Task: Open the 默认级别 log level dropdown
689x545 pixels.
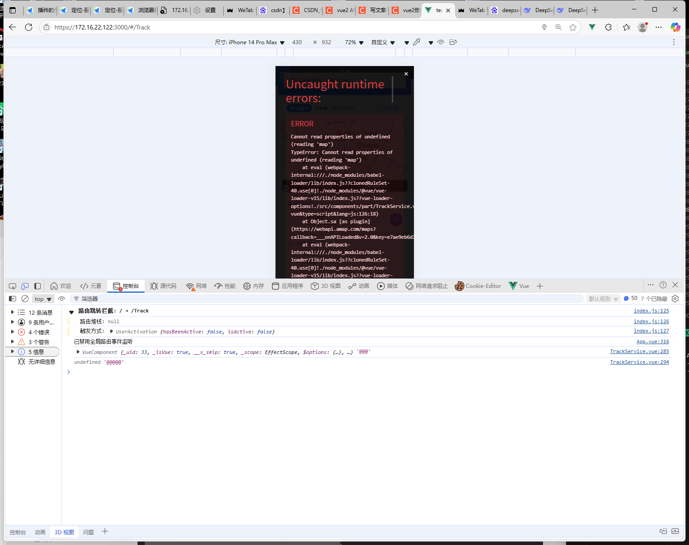Action: [603, 299]
